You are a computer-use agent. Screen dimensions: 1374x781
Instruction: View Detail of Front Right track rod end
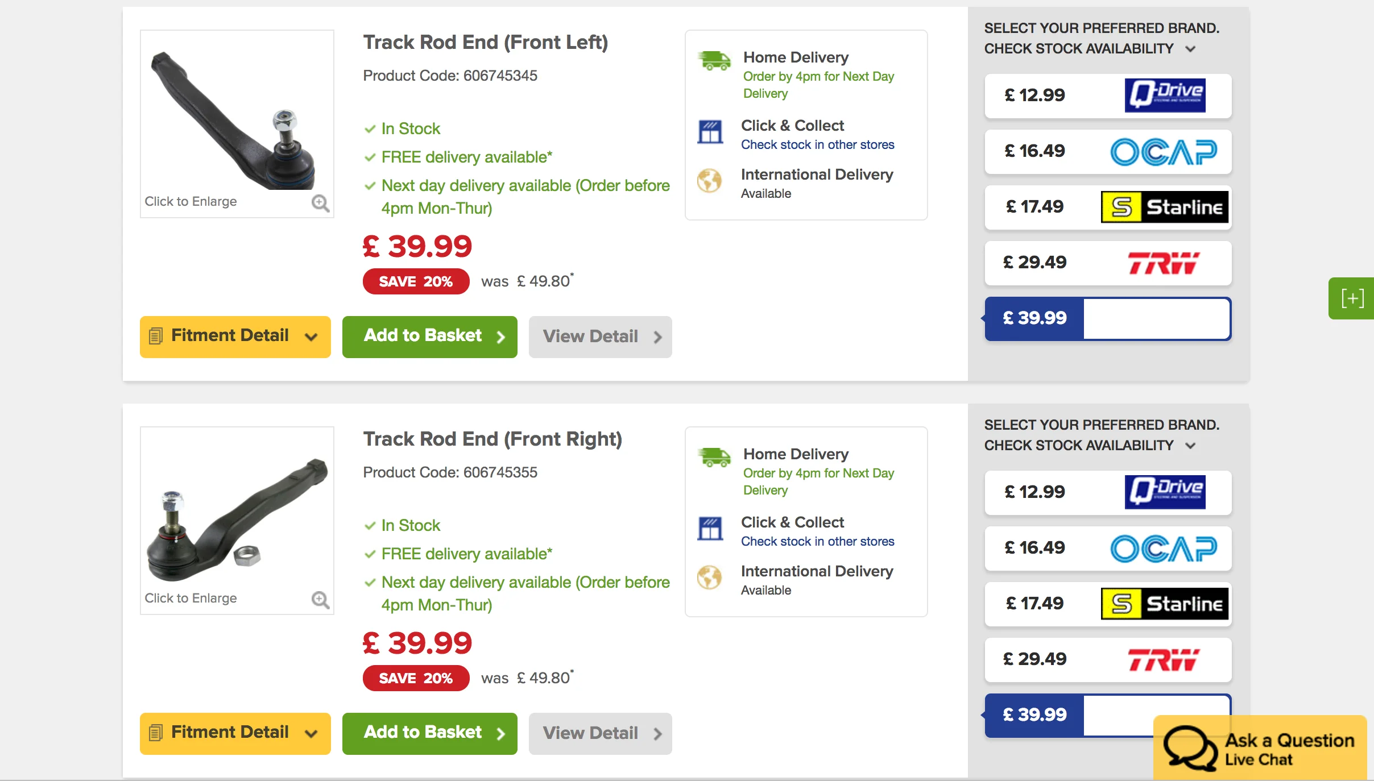coord(600,733)
